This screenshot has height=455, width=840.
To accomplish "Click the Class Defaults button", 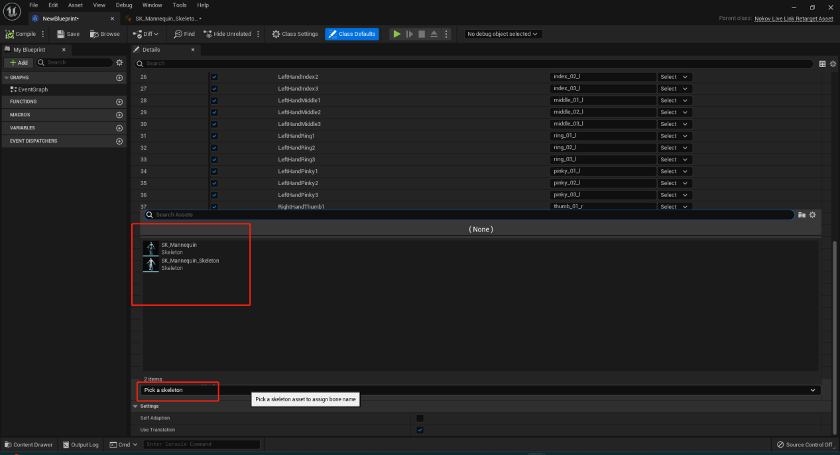I will pyautogui.click(x=352, y=34).
